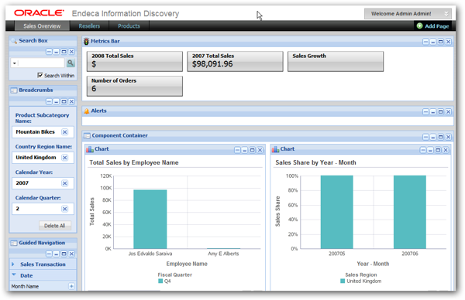Click the Product Subcategory Name label
This screenshot has width=465, height=300.
tap(42, 118)
